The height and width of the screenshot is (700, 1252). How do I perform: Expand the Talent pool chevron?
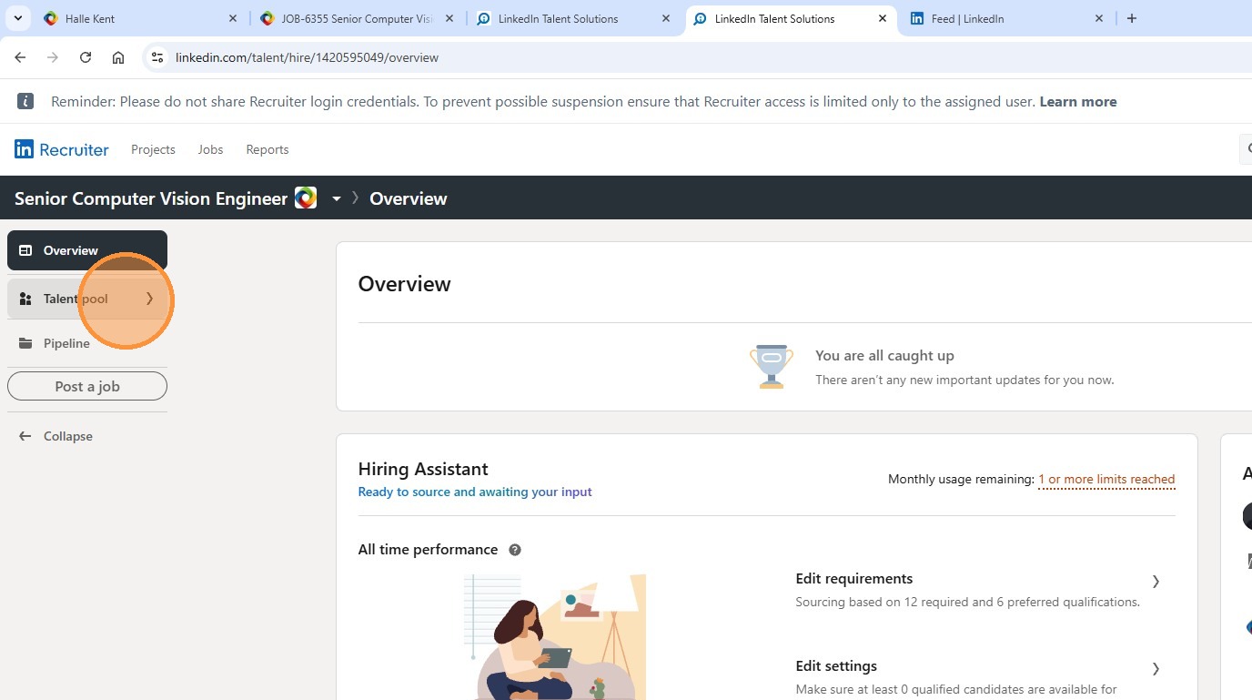(x=150, y=299)
